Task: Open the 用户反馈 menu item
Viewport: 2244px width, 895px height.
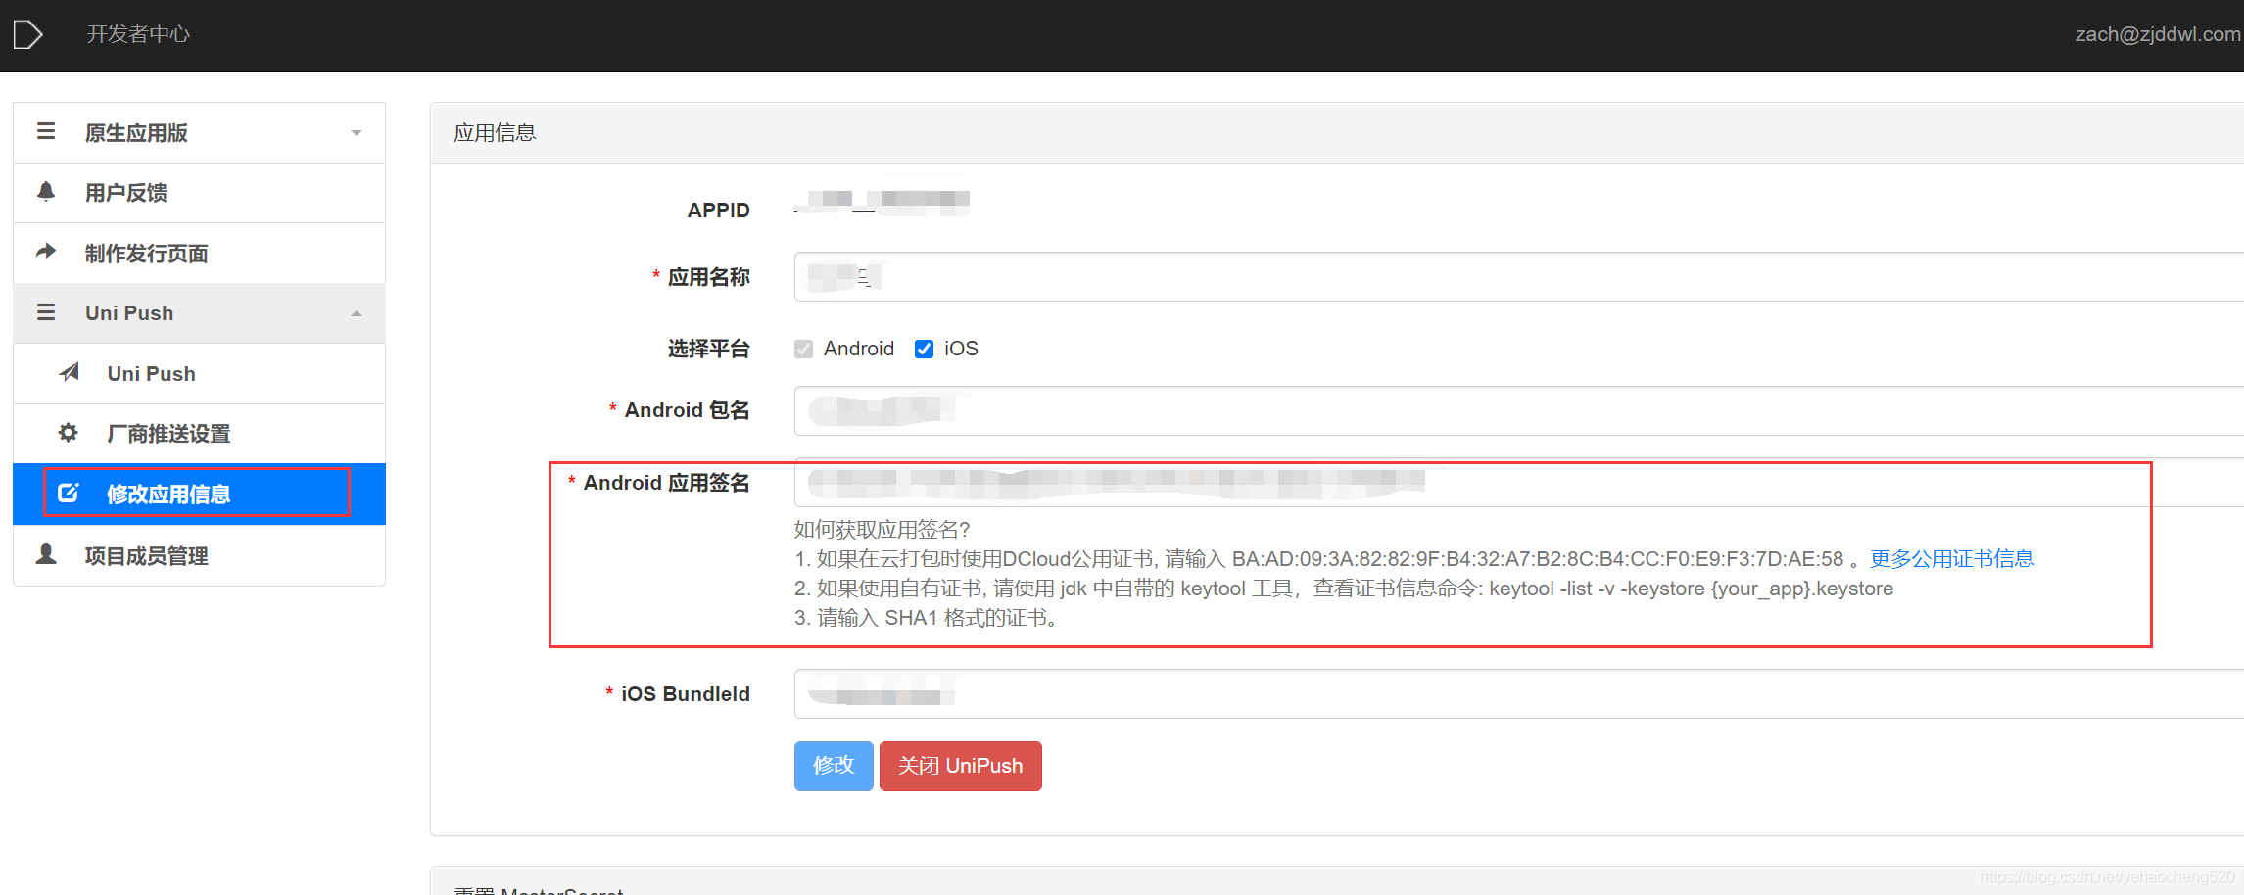Action: tap(199, 193)
